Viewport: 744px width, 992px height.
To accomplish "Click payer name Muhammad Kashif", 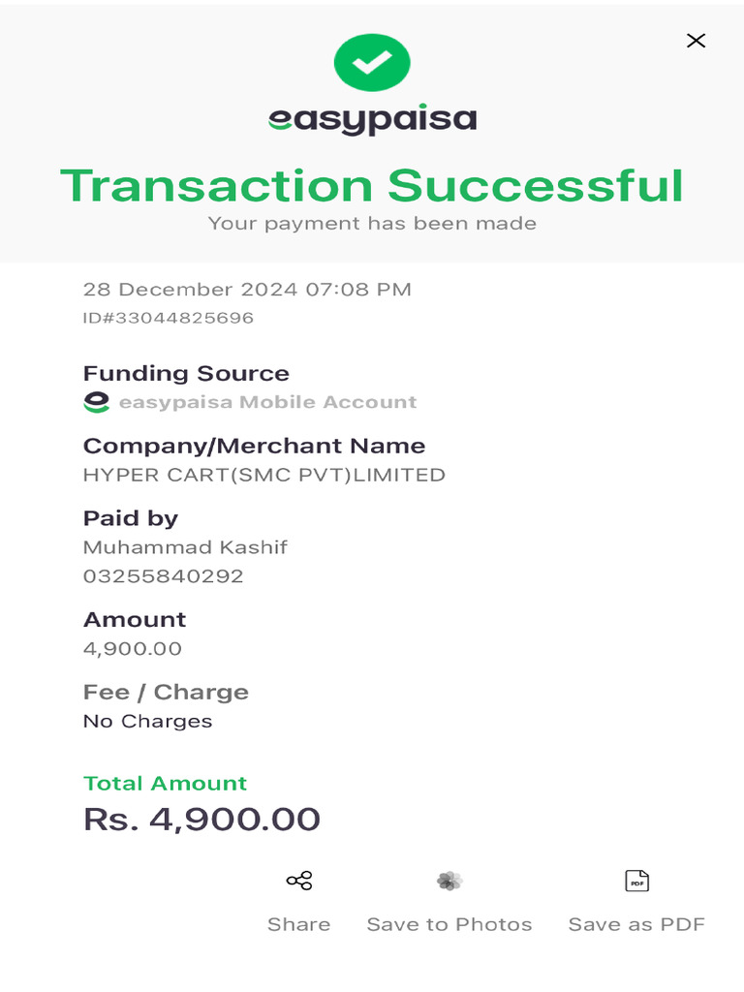I will pos(185,547).
